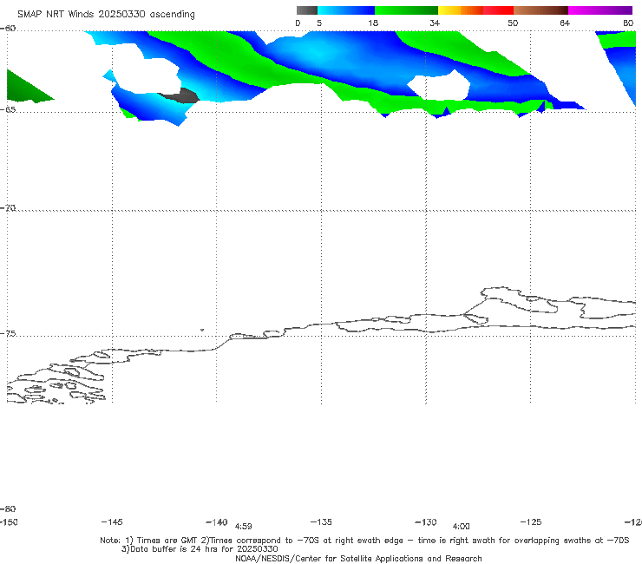Click the swath time label '4:59'
The height and width of the screenshot is (564, 642).
[x=243, y=527]
